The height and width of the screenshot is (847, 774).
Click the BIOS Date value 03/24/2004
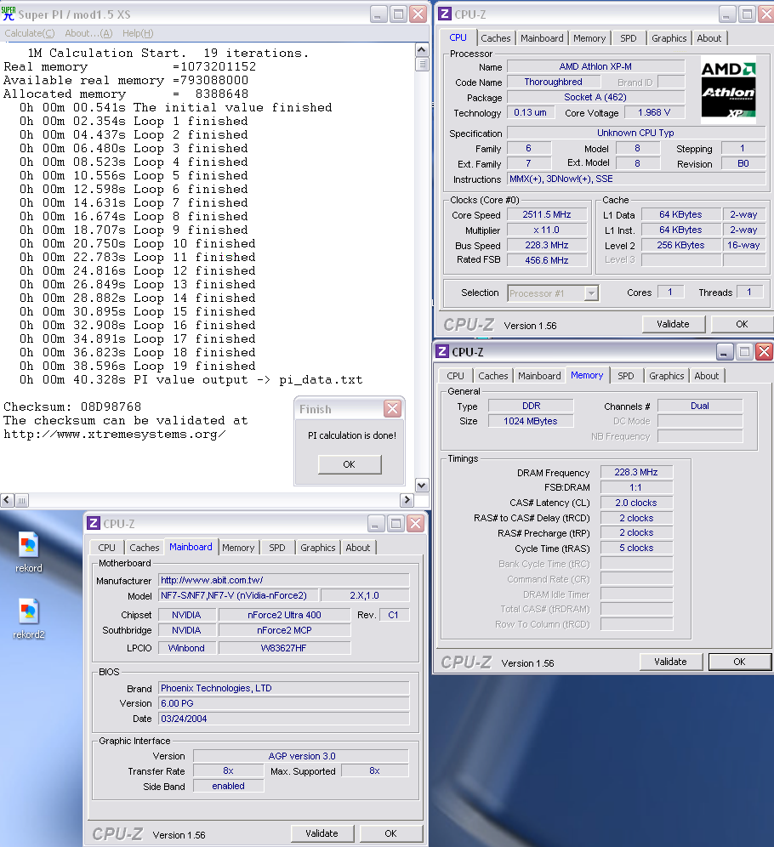(x=284, y=719)
